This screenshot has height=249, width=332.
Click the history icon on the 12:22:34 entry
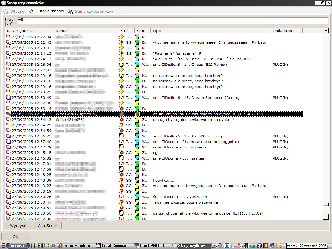point(8,37)
